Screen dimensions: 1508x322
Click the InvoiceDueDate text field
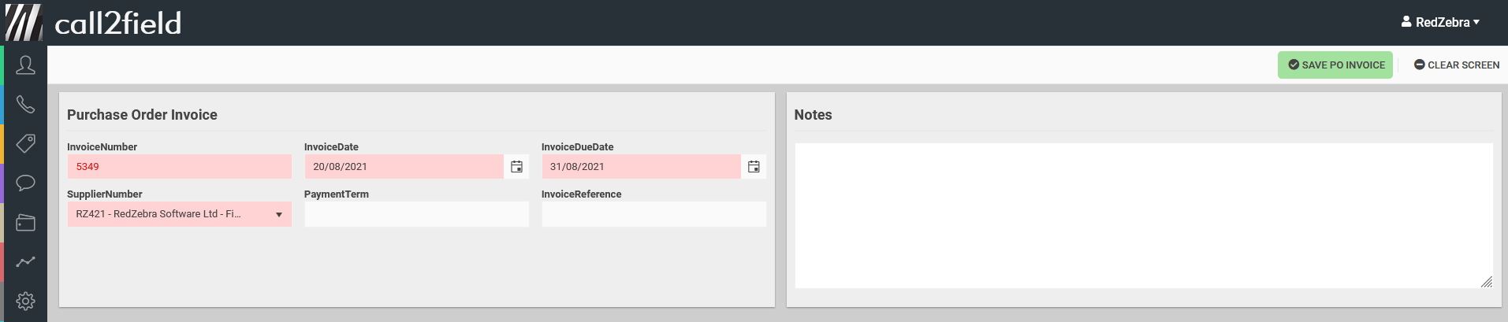click(x=640, y=167)
